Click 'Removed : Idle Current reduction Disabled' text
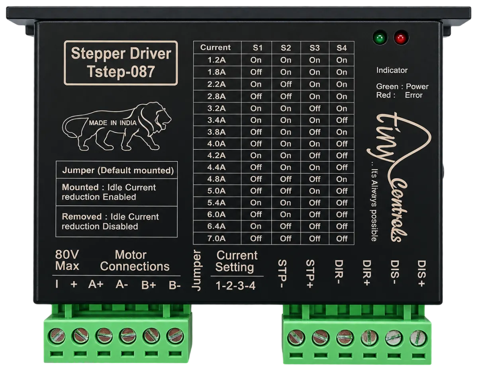Viewport: 478px width, 371px height. [x=110, y=222]
